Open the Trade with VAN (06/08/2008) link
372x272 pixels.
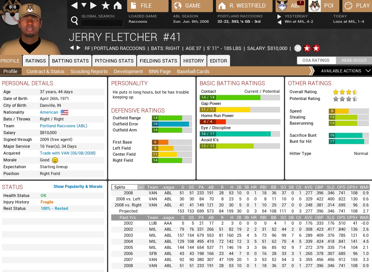[68, 153]
